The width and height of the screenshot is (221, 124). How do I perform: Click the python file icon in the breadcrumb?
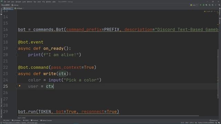click(x=12, y=5)
